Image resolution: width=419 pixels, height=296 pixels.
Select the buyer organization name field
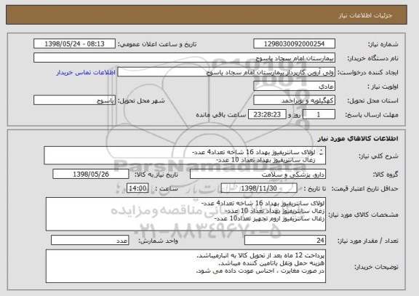(184, 58)
